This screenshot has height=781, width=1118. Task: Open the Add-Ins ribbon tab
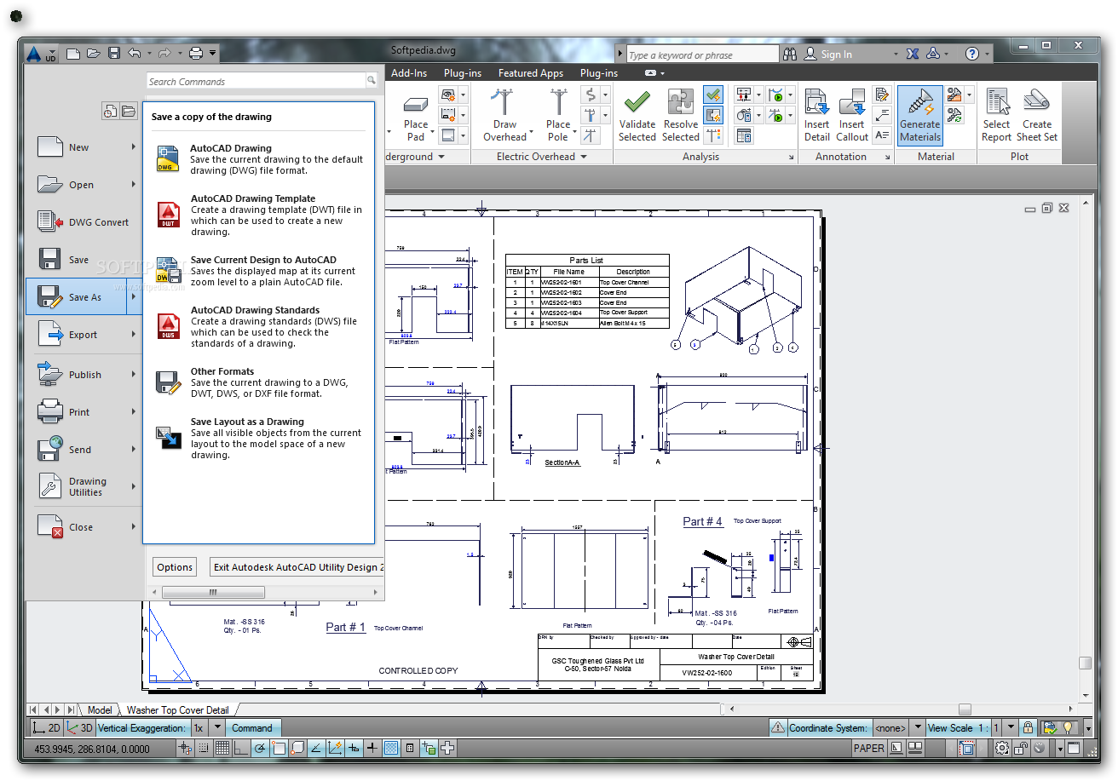pyautogui.click(x=409, y=73)
